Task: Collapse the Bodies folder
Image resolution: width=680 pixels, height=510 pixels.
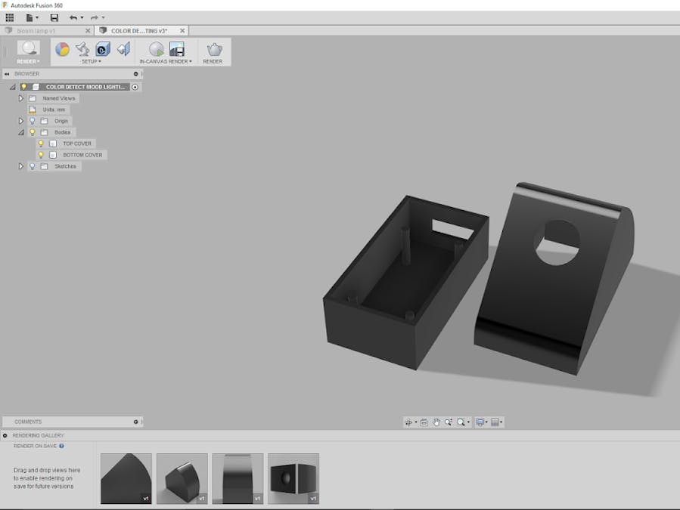Action: [x=21, y=132]
